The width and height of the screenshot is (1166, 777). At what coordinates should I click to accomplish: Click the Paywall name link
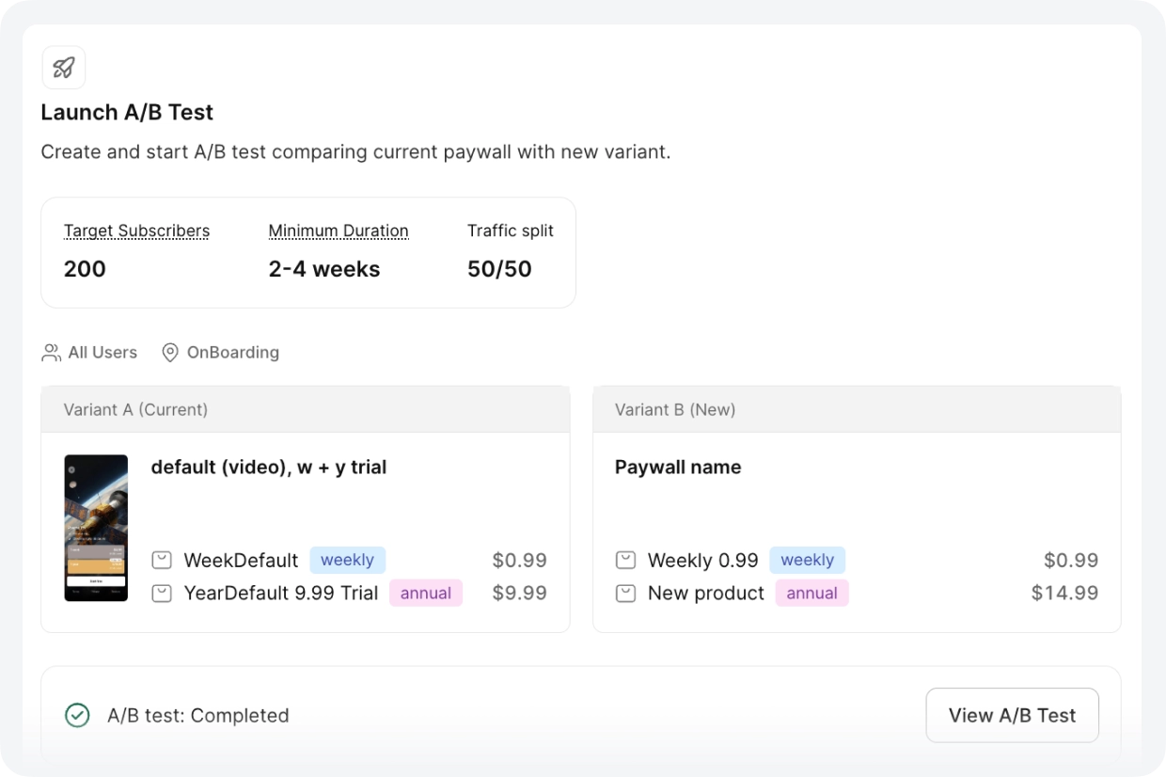tap(677, 467)
